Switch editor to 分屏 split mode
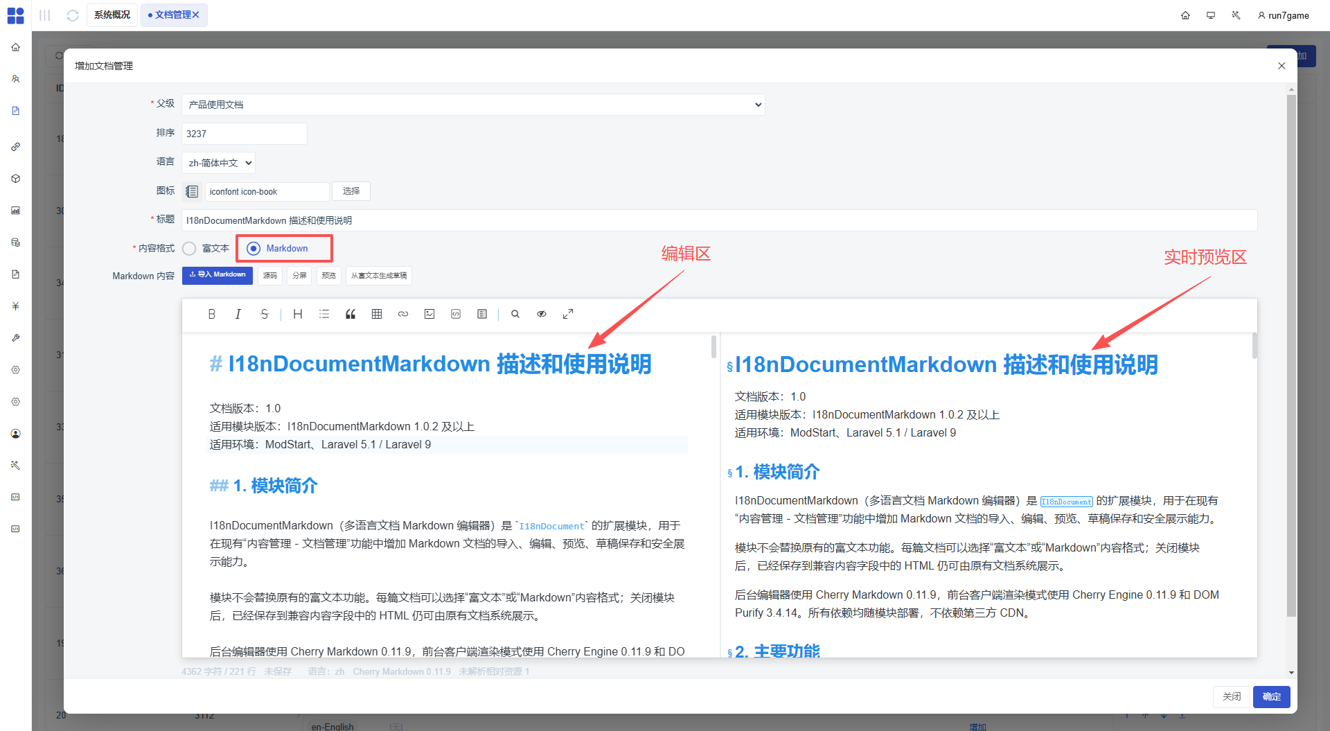The image size is (1330, 731). tap(299, 276)
